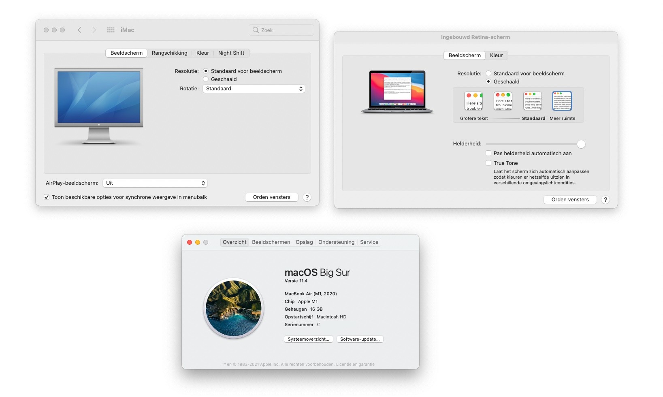Click Orden vensters in iMac window
This screenshot has height=397, width=663.
pyautogui.click(x=272, y=197)
